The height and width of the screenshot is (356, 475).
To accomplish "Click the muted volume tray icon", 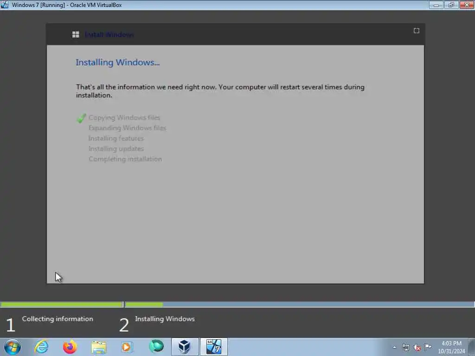I will pyautogui.click(x=417, y=348).
